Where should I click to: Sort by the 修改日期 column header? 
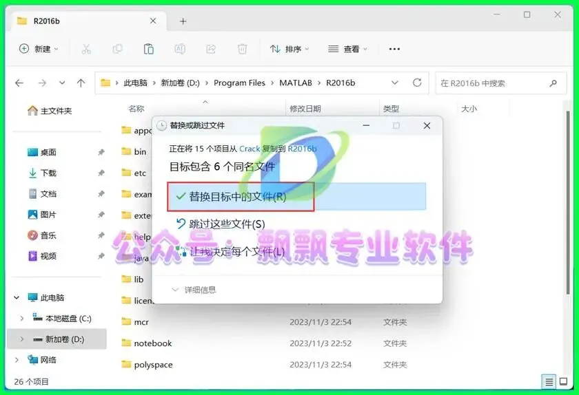(x=305, y=109)
